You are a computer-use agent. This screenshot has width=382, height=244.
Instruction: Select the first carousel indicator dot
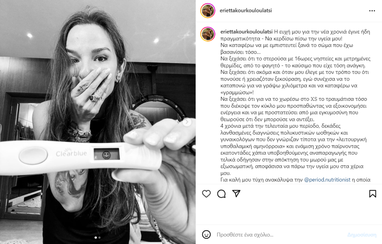pyautogui.click(x=95, y=237)
